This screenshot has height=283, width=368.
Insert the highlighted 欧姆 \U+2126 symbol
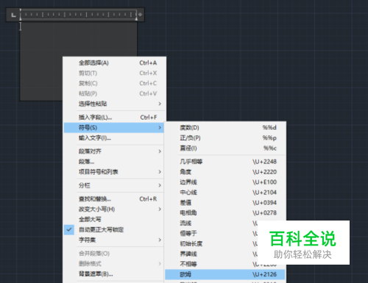click(x=225, y=274)
